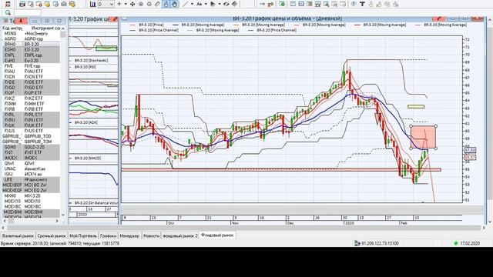This screenshot has width=493, height=277.
Task: Click the magnifier search icon
Action: coord(8,12)
